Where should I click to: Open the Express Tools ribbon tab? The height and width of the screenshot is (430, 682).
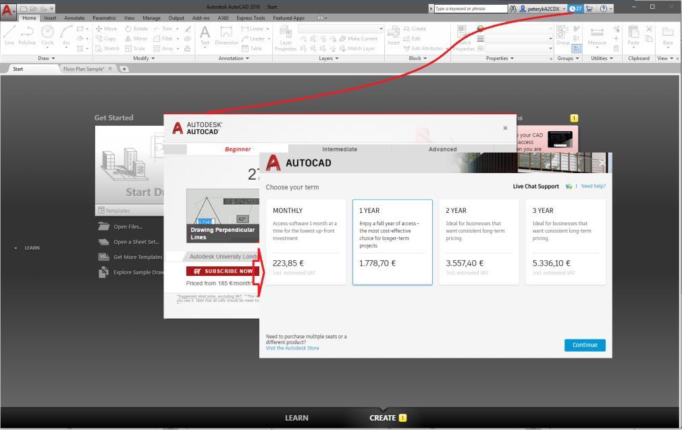coord(251,18)
